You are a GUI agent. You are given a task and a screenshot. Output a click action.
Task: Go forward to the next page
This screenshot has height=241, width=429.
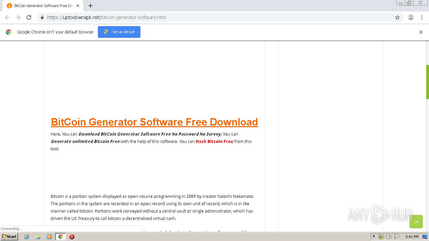tap(18, 17)
